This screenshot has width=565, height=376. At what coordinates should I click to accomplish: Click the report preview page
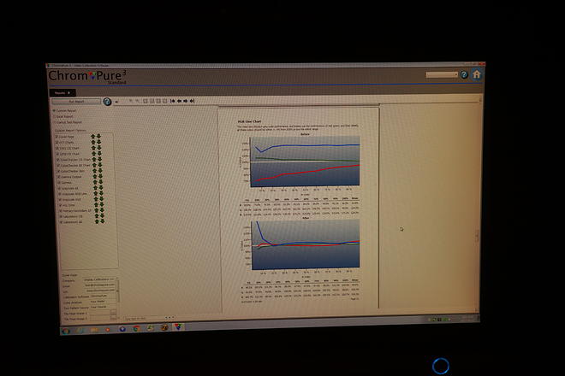299,208
